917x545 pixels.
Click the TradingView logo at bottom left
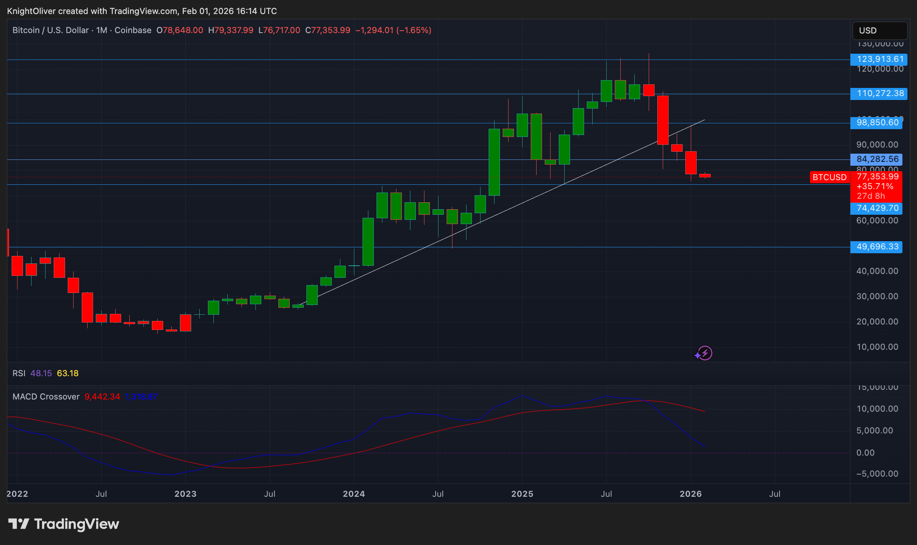(64, 524)
